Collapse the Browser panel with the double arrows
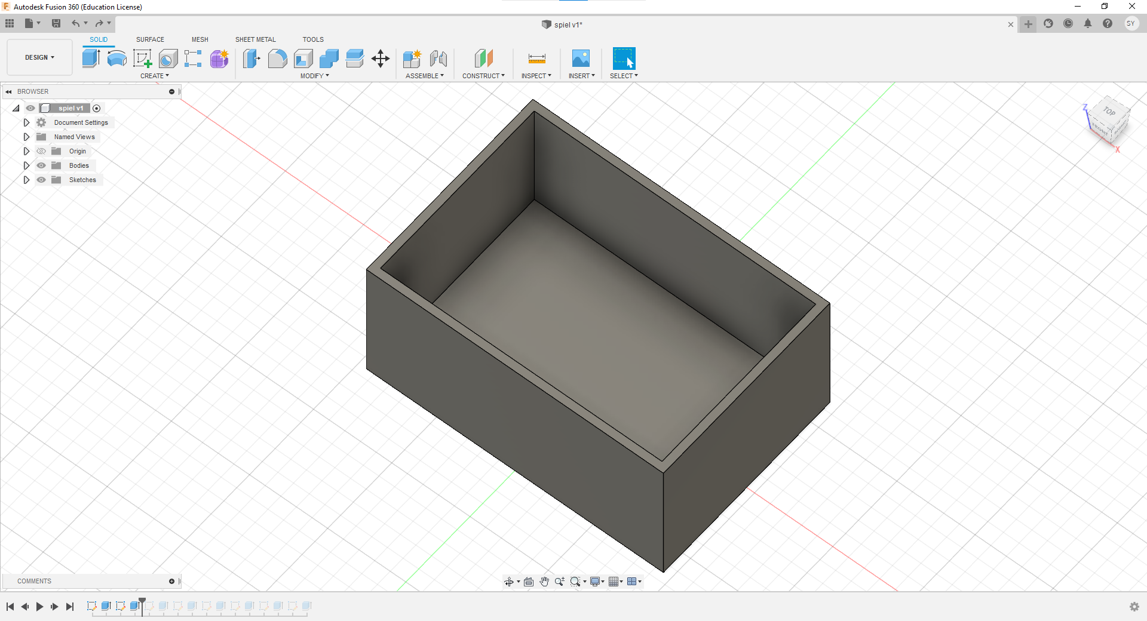The image size is (1147, 621). (x=8, y=91)
